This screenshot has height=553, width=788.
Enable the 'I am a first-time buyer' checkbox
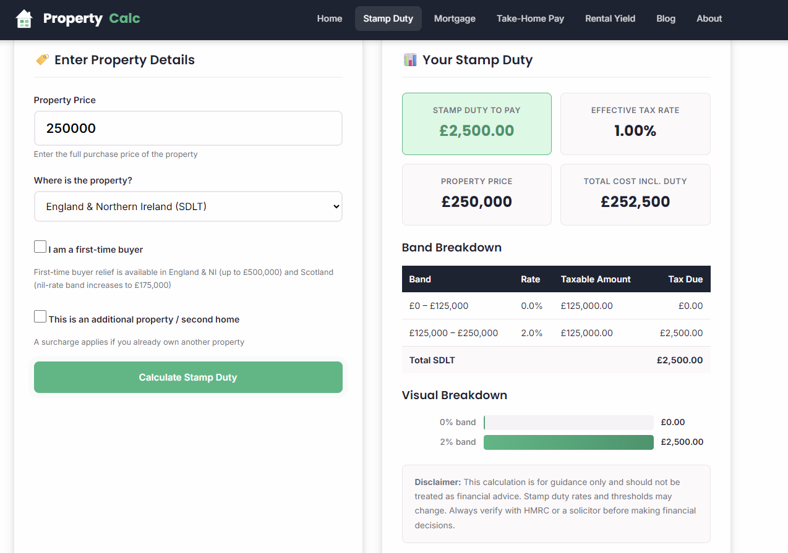[40, 246]
